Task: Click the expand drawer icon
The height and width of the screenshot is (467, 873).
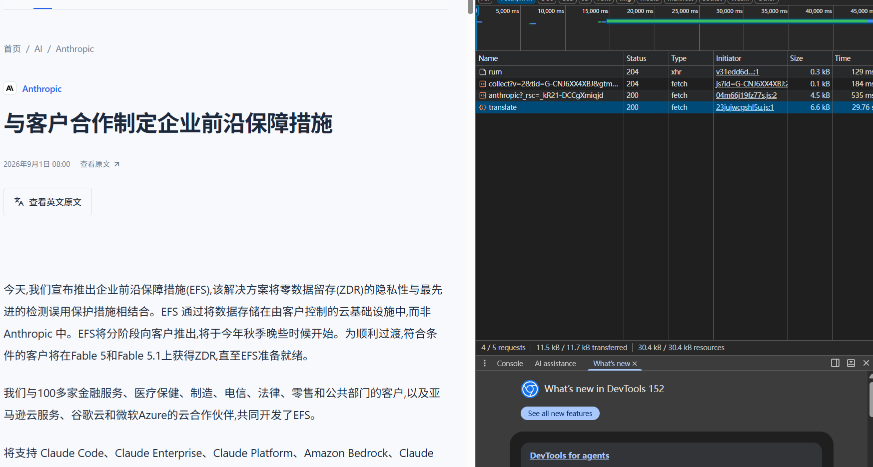Action: coord(851,363)
